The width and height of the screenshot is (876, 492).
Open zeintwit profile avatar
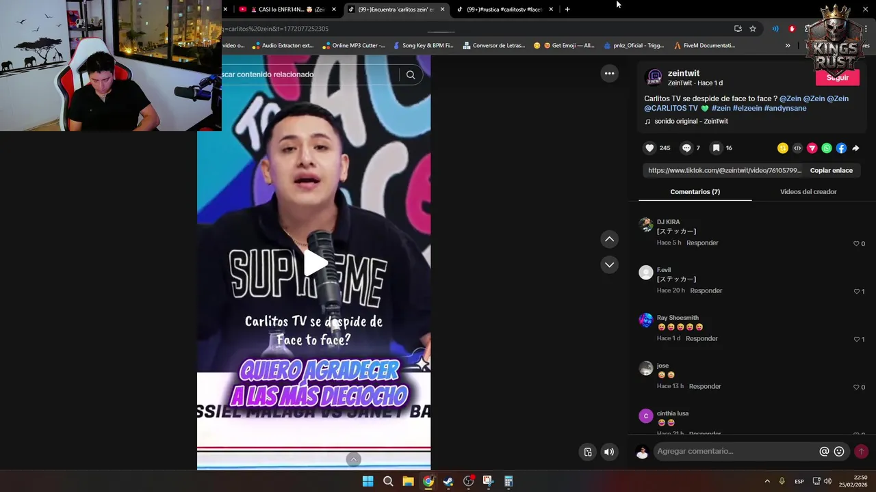click(654, 77)
